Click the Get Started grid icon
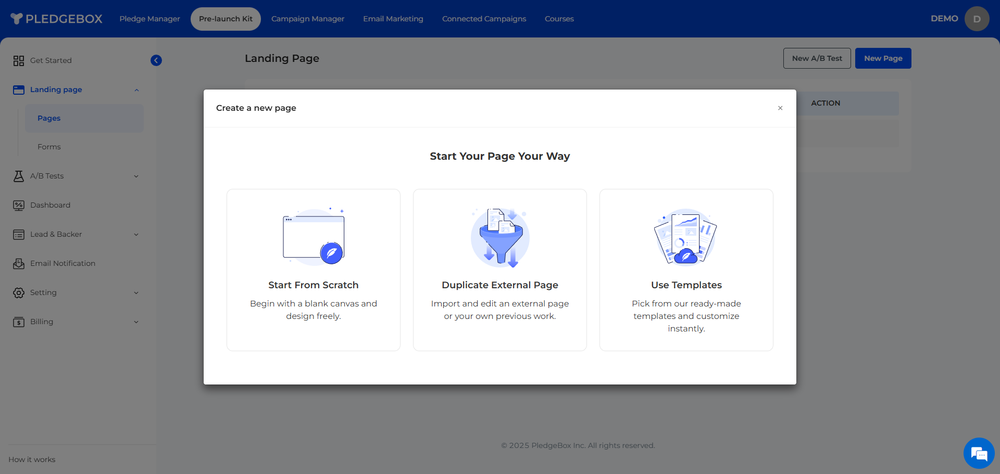Screen dimensions: 1000x474 click(19, 61)
